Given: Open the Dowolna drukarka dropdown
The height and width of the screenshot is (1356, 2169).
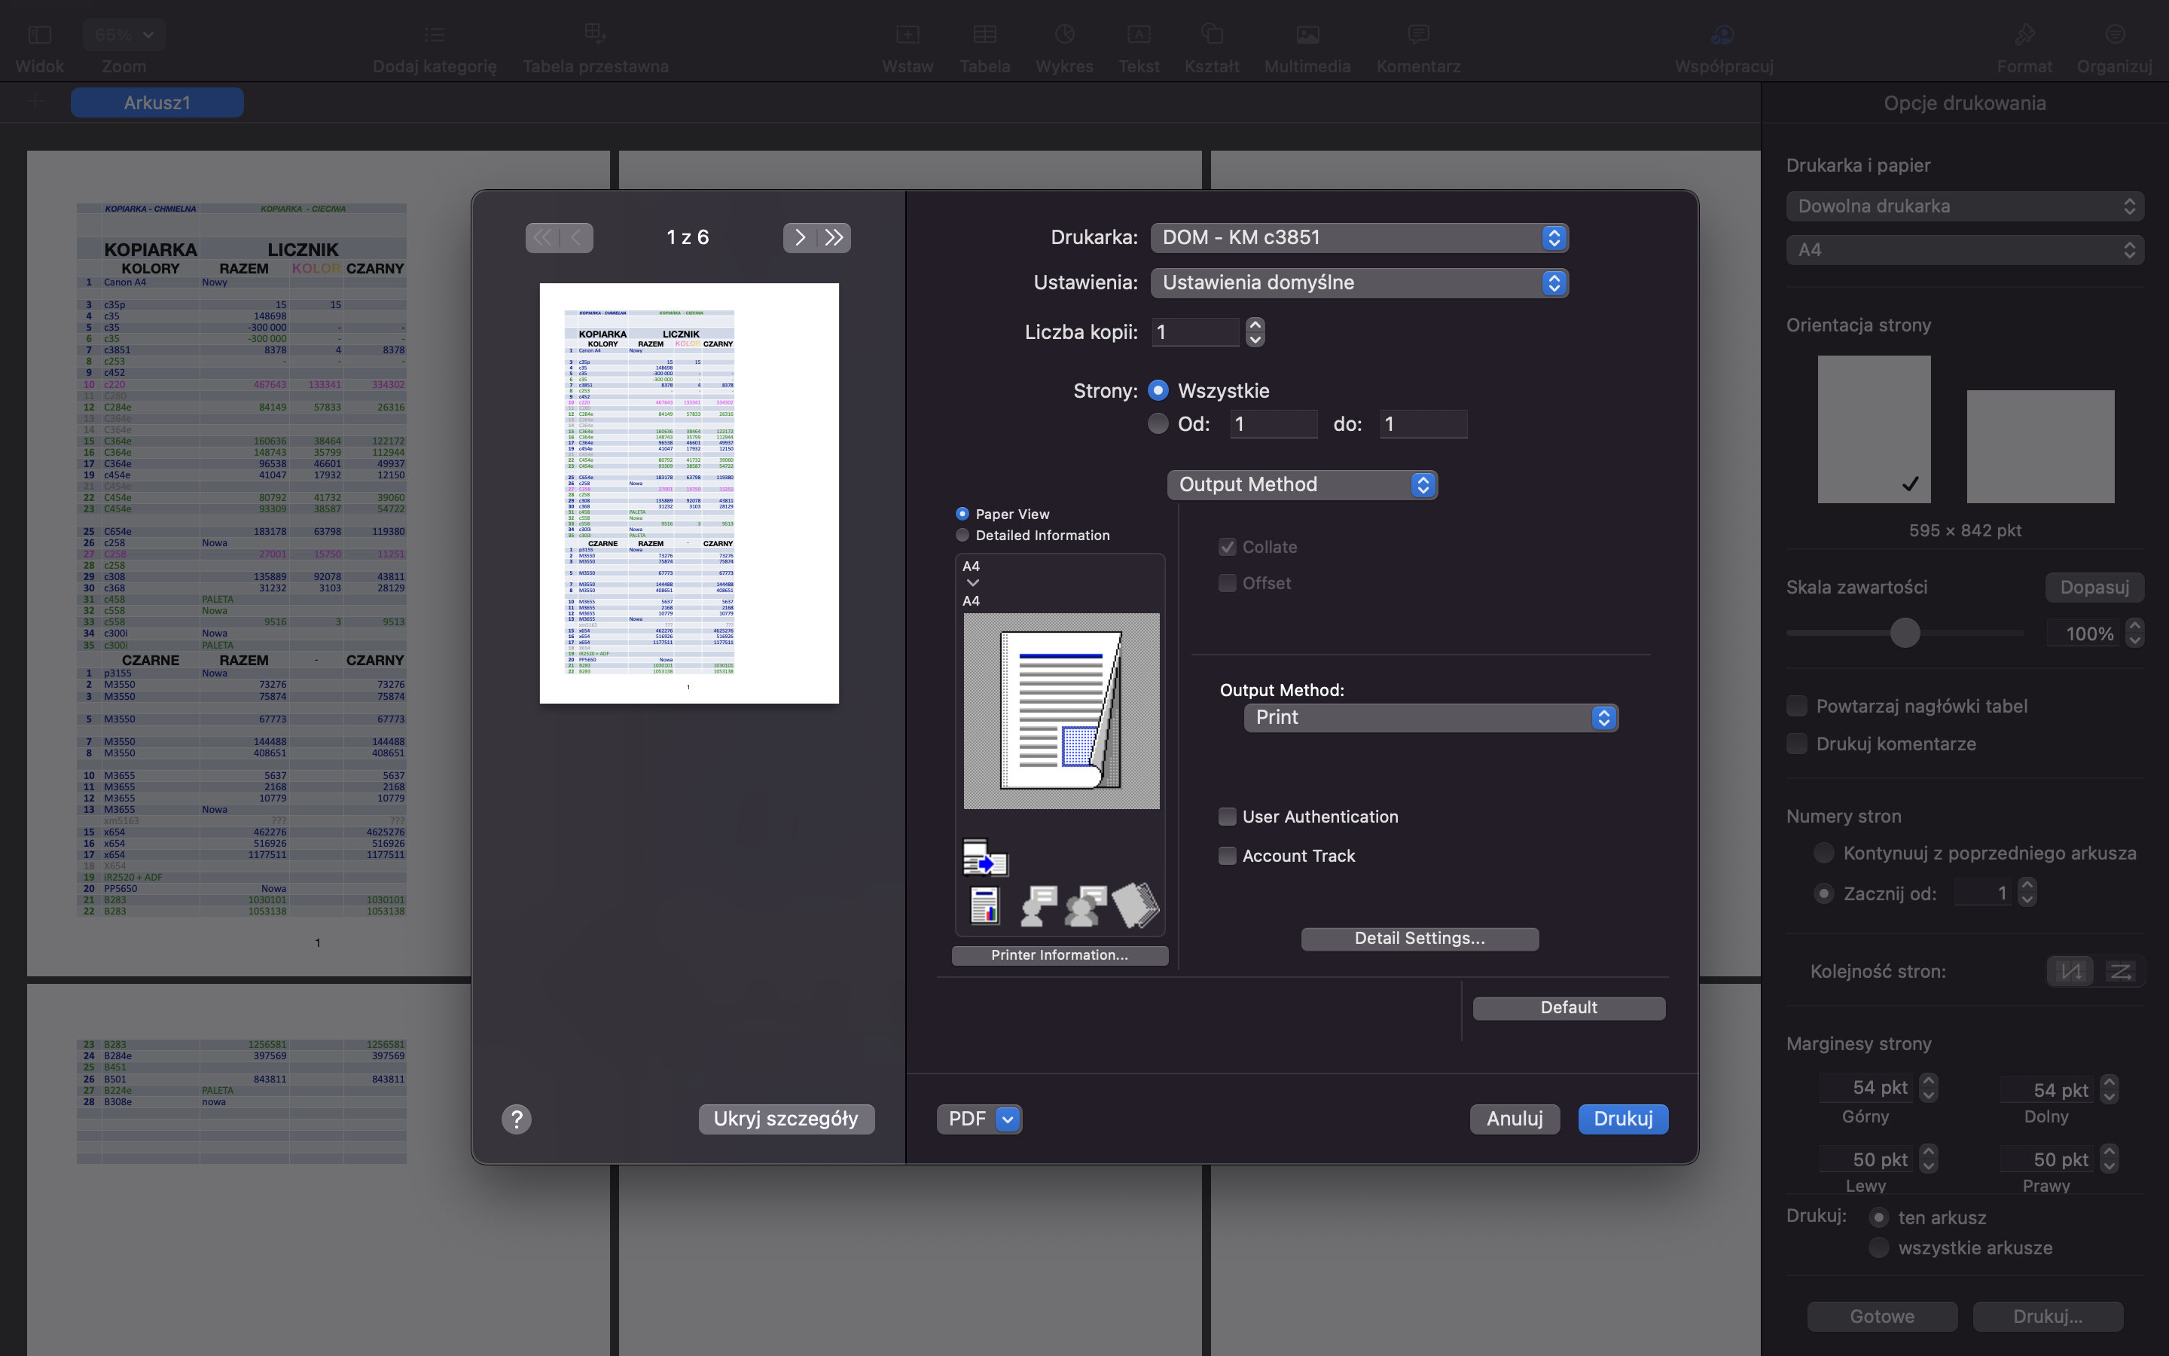Looking at the screenshot, I should [x=1965, y=206].
